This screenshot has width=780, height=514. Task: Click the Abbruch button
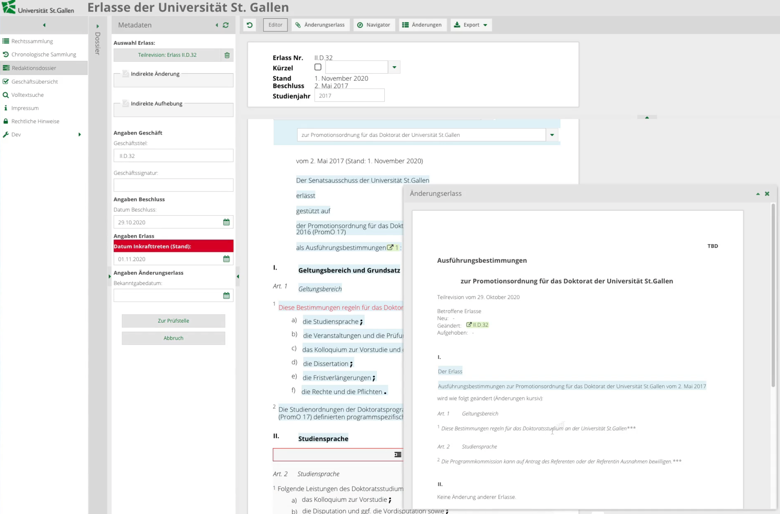point(173,338)
